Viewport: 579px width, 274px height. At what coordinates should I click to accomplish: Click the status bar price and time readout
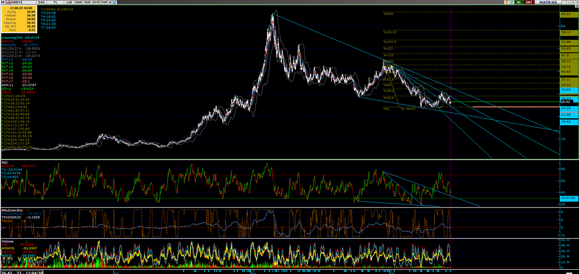point(23,272)
